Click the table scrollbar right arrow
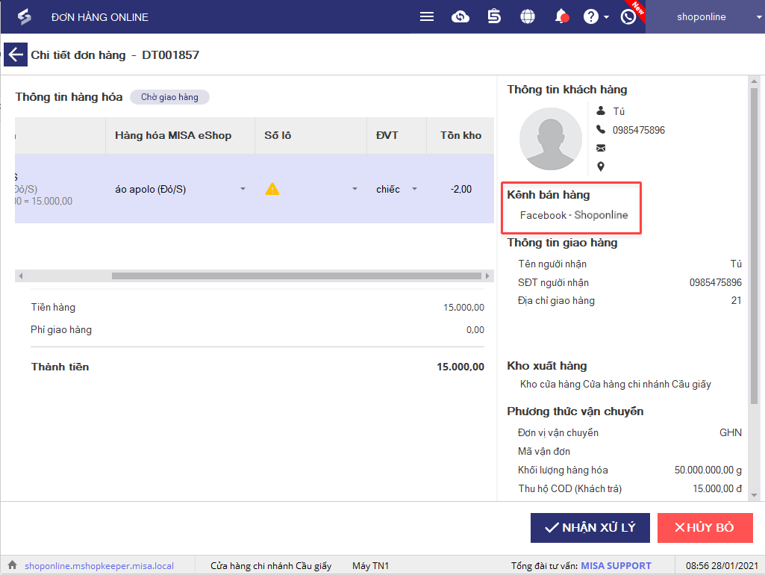This screenshot has height=575, width=765. tap(487, 276)
